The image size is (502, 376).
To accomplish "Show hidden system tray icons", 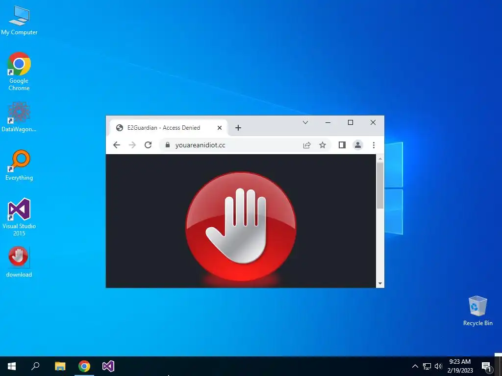I will tap(415, 366).
